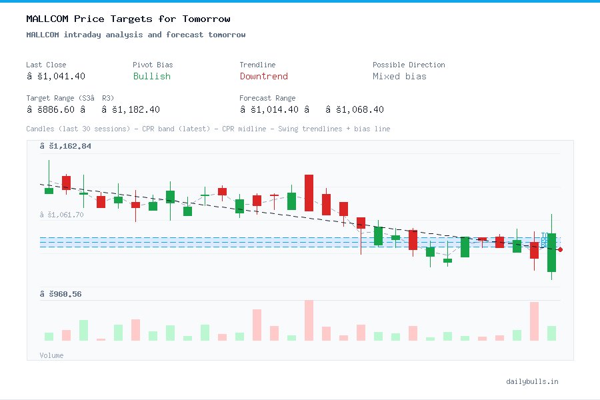Click the last green volume bar
This screenshot has height=400, width=600.
click(551, 333)
